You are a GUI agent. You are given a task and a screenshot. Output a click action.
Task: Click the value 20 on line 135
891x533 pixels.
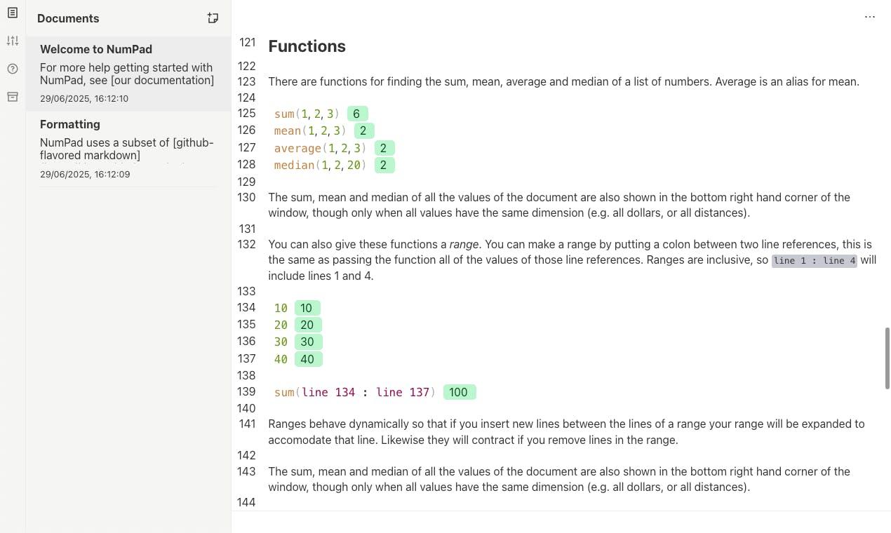281,325
